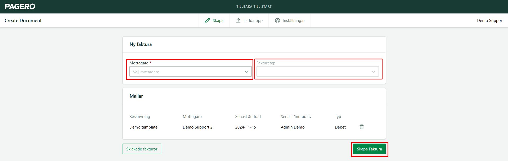Viewport: 508px width, 161px height.
Task: Click the Debet type cell
Action: (x=340, y=127)
